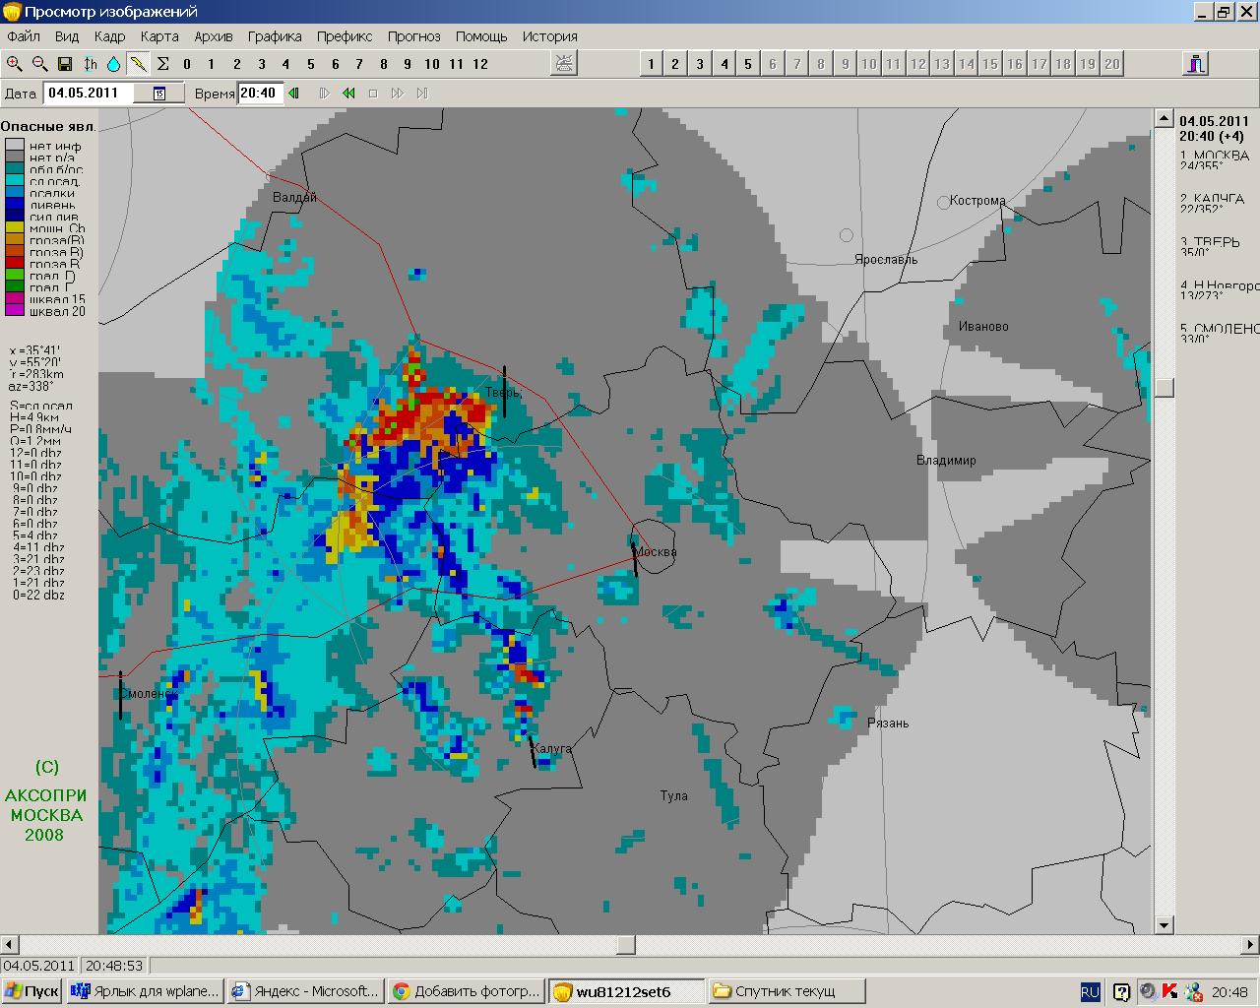Click the radar station icon in toolbar
Screen dimensions: 1260x1008
point(565,64)
